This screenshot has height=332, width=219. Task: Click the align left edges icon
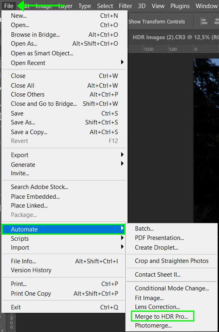204,21
